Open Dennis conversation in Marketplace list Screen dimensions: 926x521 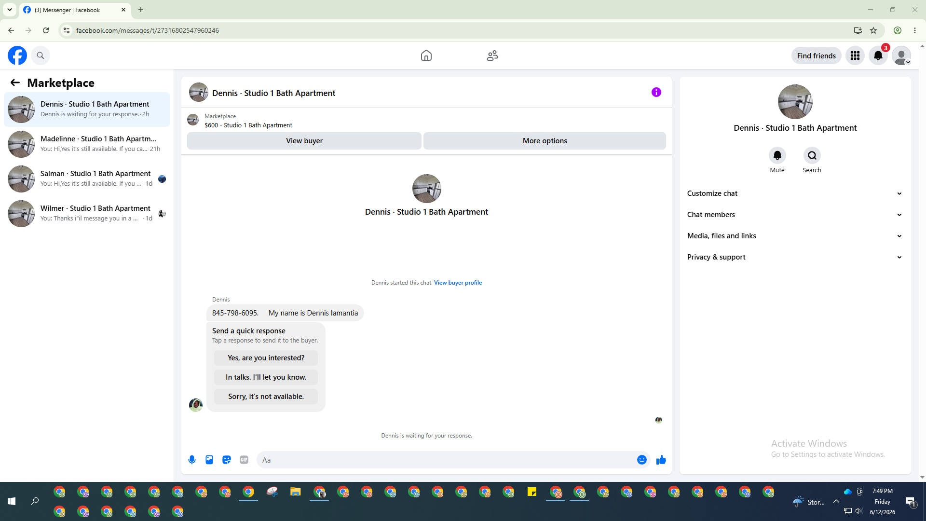pyautogui.click(x=87, y=110)
